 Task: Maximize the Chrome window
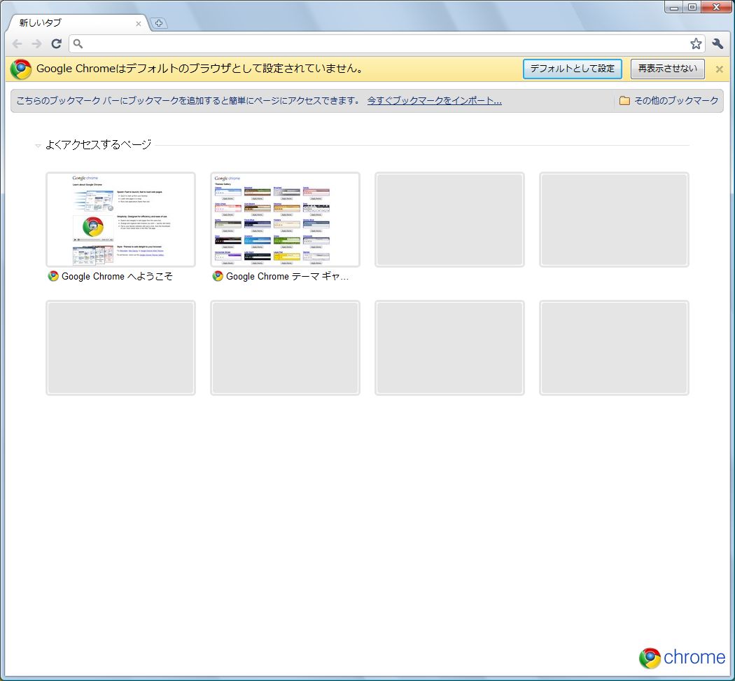tap(692, 7)
